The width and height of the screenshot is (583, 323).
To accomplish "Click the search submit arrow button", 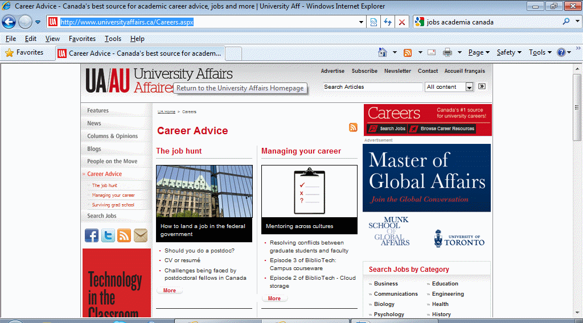I will coord(482,86).
